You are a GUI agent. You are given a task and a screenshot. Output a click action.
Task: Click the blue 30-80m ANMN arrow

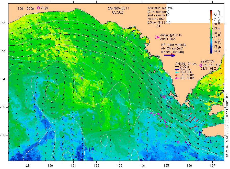click(x=177, y=69)
